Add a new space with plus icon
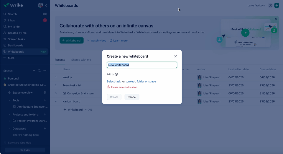 click(x=34, y=71)
